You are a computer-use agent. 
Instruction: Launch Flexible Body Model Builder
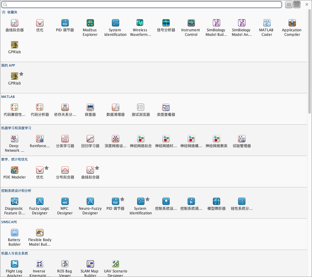pos(40,237)
